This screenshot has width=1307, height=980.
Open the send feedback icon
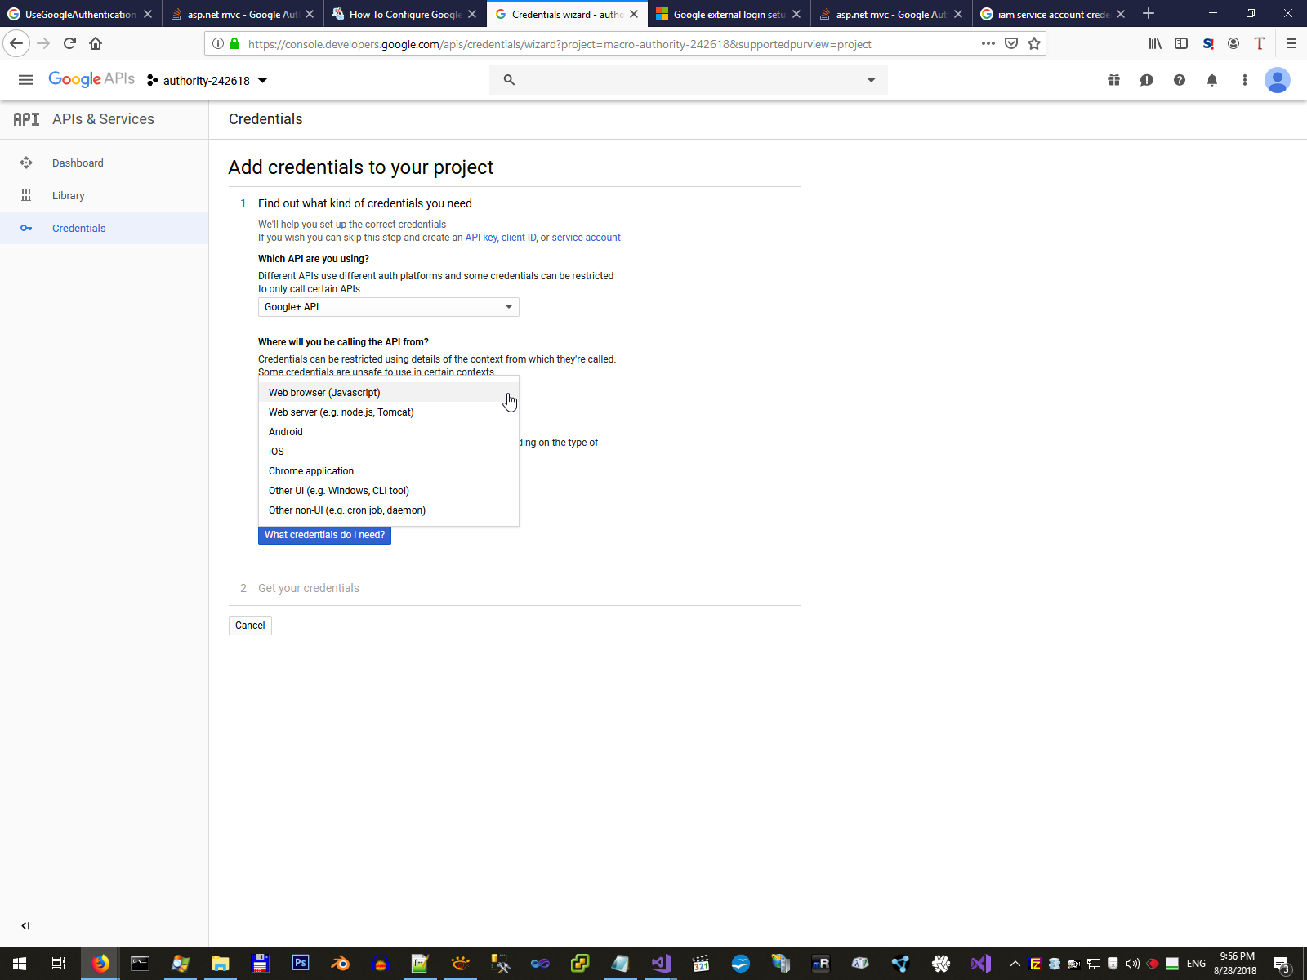tap(1147, 80)
